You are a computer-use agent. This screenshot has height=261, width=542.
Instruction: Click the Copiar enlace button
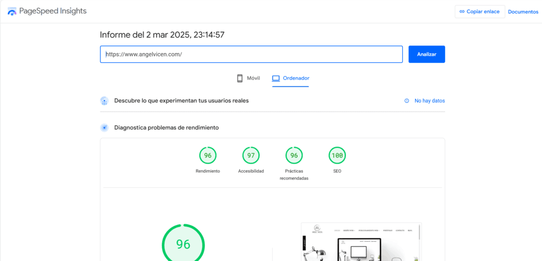pyautogui.click(x=480, y=11)
